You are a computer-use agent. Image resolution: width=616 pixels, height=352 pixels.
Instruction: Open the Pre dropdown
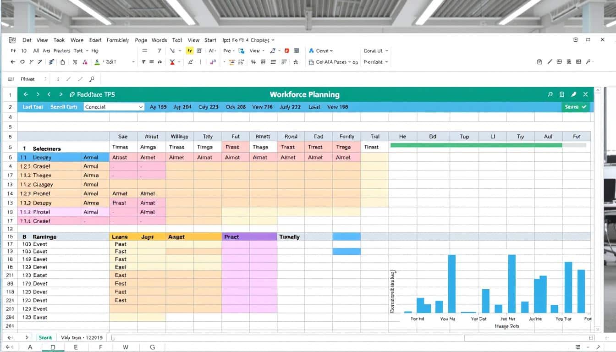[x=229, y=51]
